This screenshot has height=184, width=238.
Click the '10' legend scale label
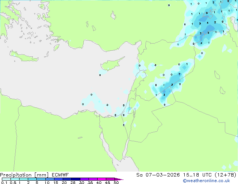click(x=47, y=182)
